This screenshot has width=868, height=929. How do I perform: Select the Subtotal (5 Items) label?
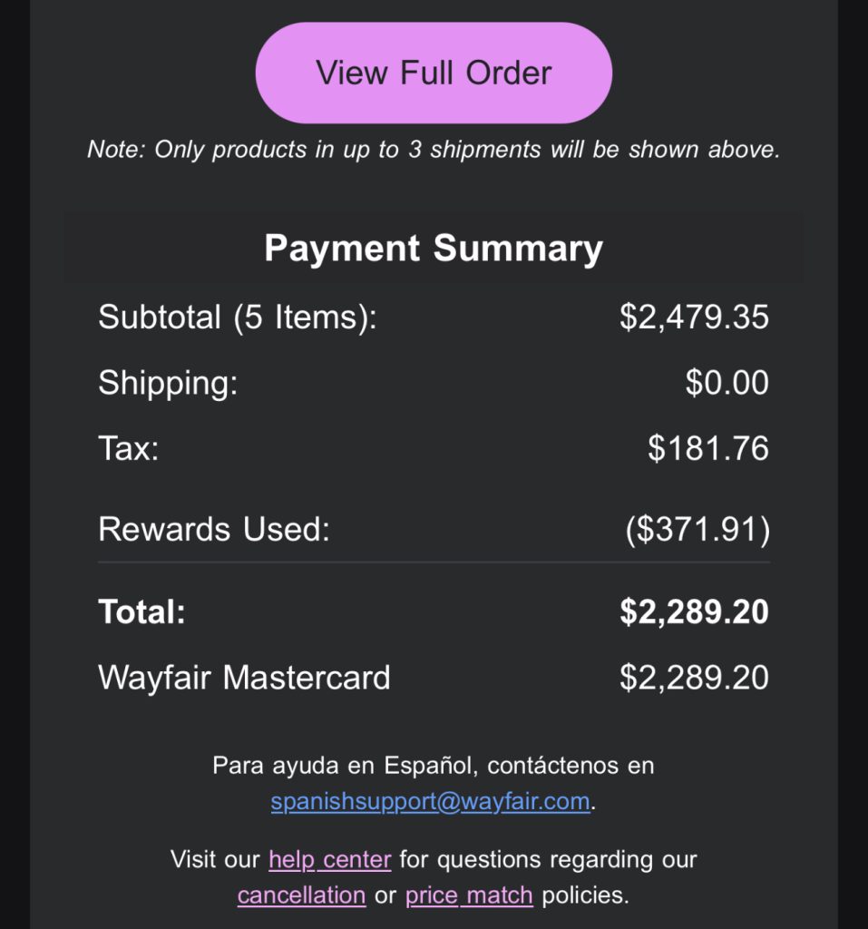237,317
